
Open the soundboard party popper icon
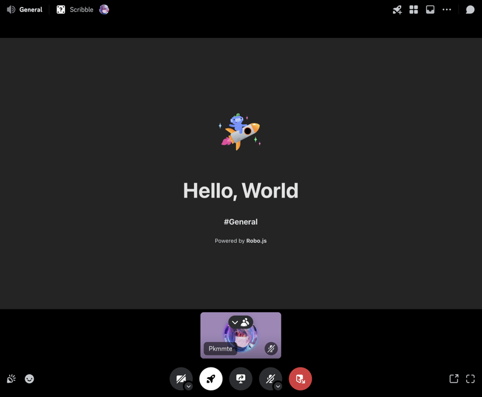(x=11, y=379)
